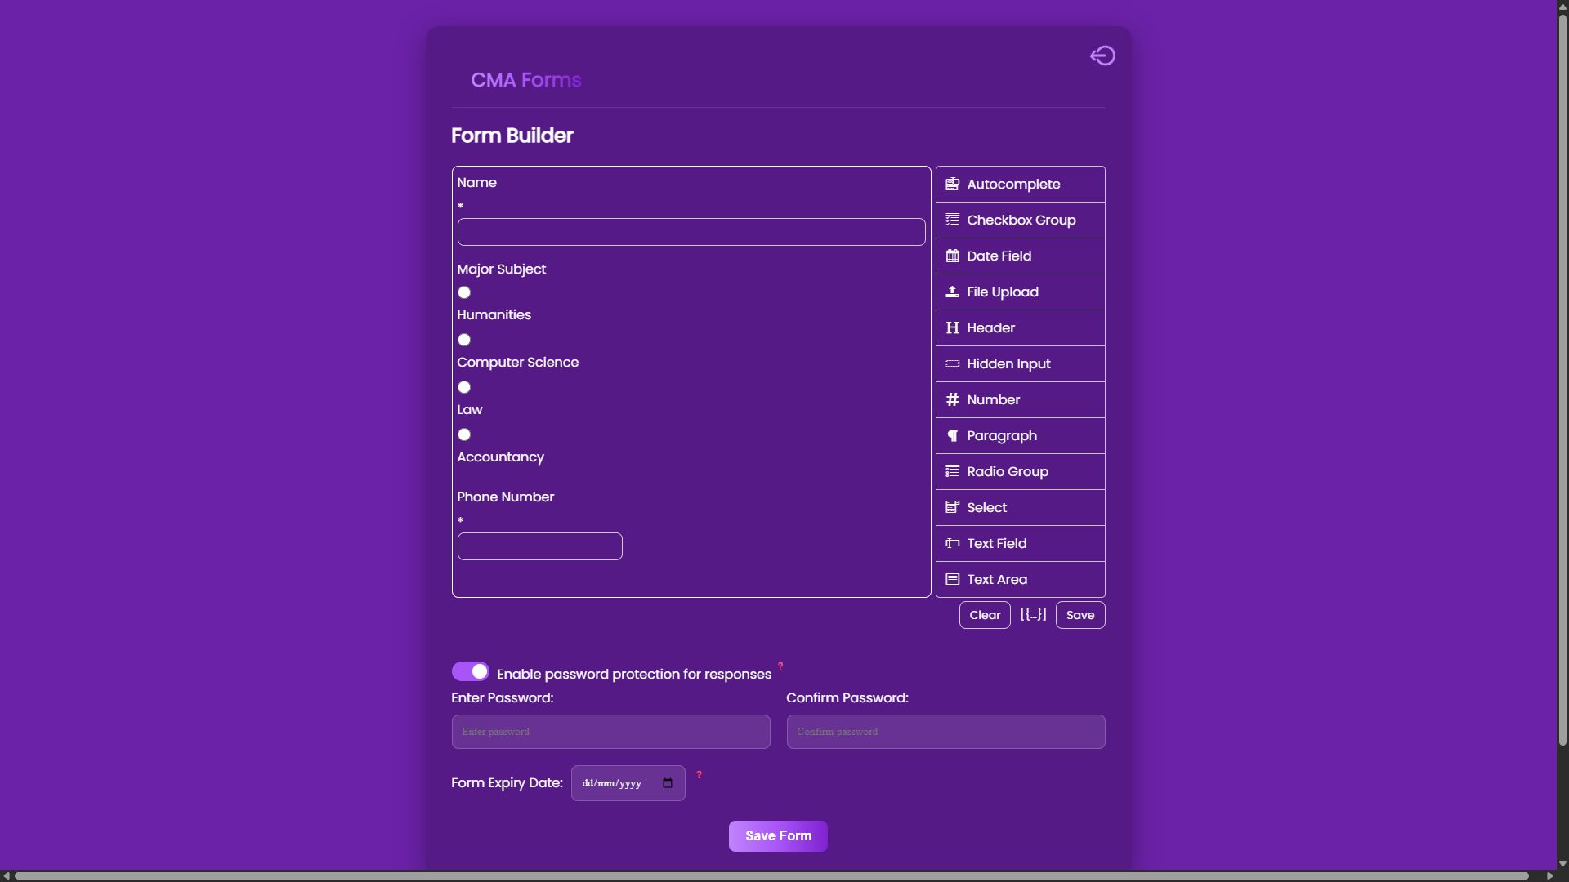Screen dimensions: 1569x882
Task: Clear the form builder
Action: click(x=984, y=614)
